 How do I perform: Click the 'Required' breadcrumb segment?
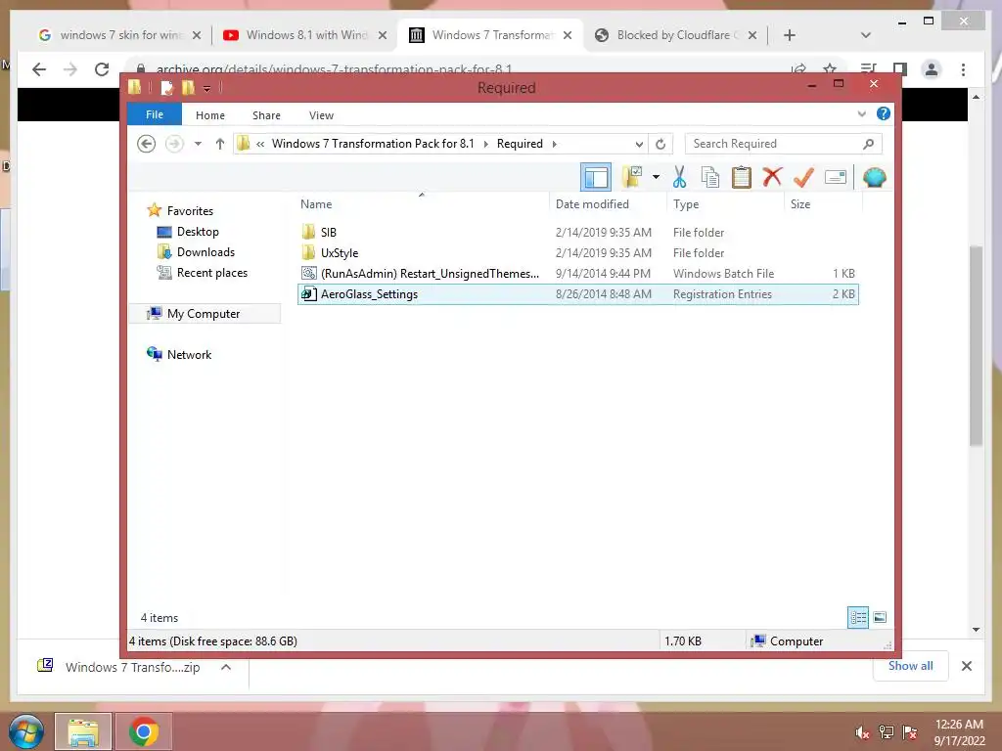pos(520,144)
